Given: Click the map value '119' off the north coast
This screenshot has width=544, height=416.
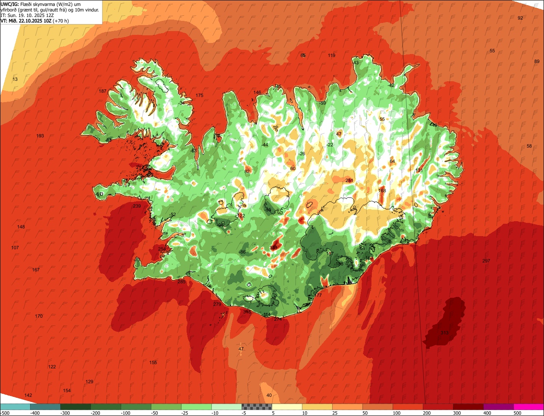Looking at the screenshot, I should click(x=331, y=55).
